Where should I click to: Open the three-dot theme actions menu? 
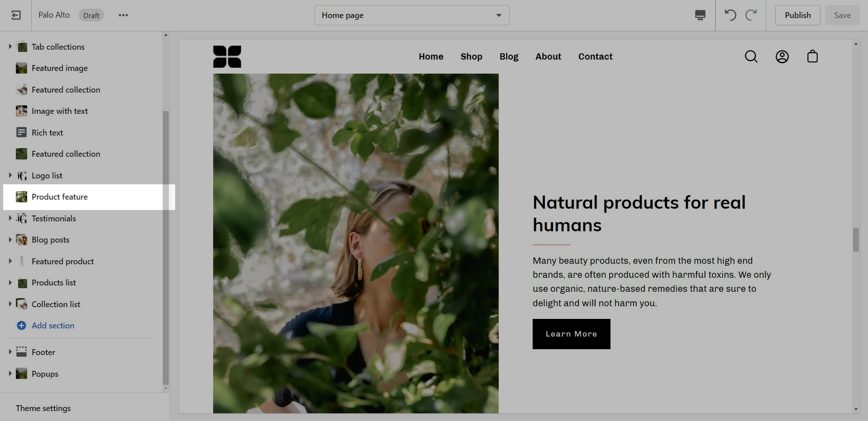pos(123,15)
